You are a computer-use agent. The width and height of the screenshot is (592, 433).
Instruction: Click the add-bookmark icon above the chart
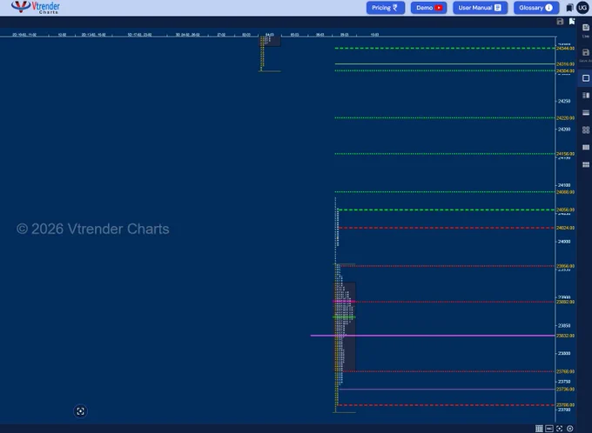[572, 22]
